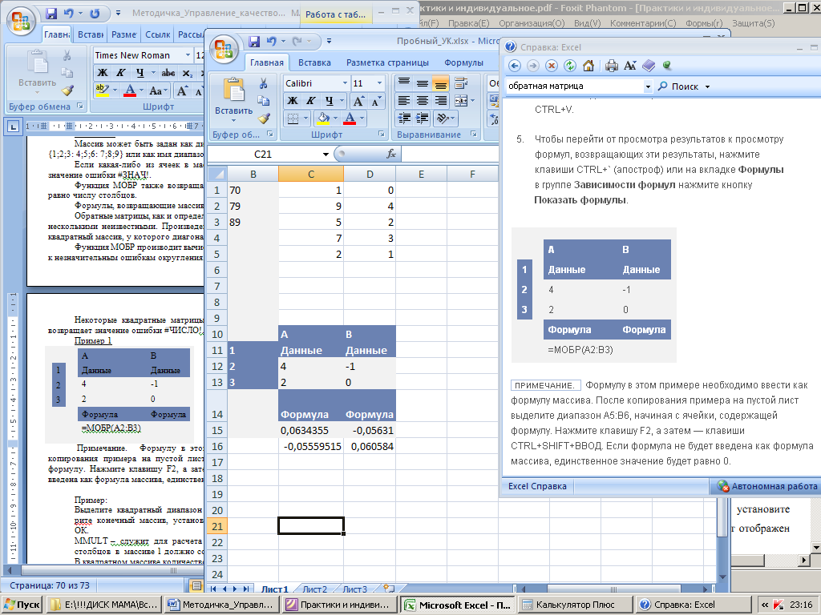Undo last action in Excel
The image size is (821, 615).
(271, 42)
